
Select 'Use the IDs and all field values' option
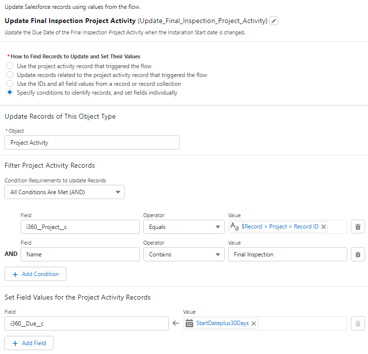click(10, 84)
